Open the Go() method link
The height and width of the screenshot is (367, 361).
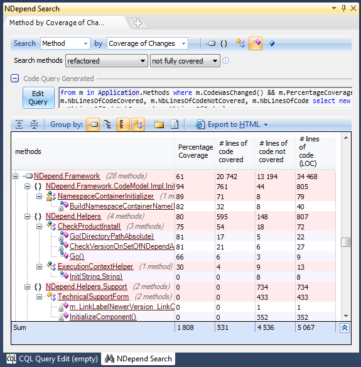77,256
